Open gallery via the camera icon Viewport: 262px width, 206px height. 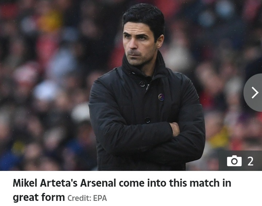click(234, 161)
